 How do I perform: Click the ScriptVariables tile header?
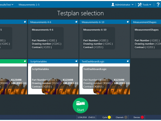53,61
